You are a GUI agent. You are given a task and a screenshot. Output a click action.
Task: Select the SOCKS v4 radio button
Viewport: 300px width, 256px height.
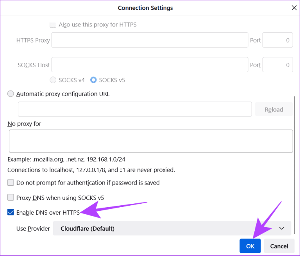[x=53, y=80]
